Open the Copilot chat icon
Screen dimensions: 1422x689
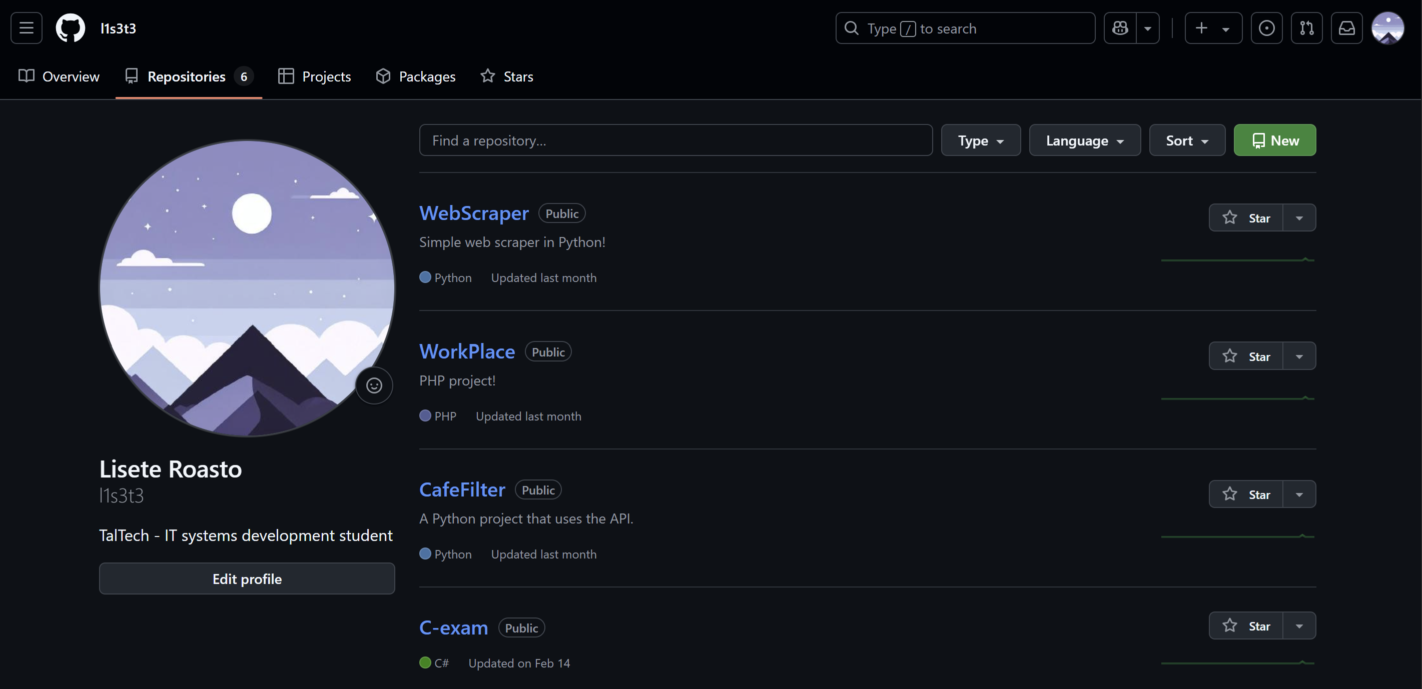click(x=1120, y=28)
